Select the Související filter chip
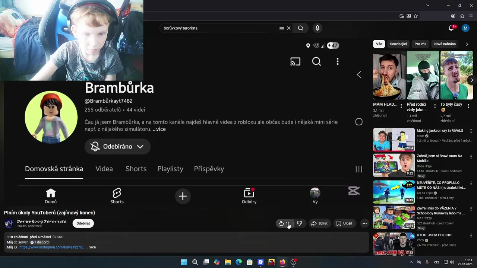Screen dimensions: 477x268 pos(398,44)
